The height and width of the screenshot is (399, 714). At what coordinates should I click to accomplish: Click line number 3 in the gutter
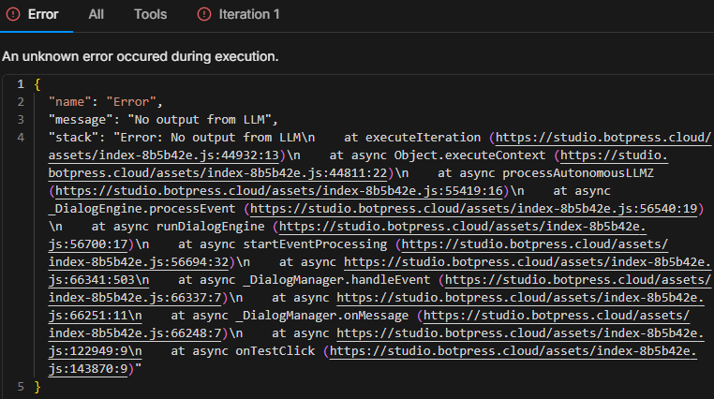(x=20, y=120)
